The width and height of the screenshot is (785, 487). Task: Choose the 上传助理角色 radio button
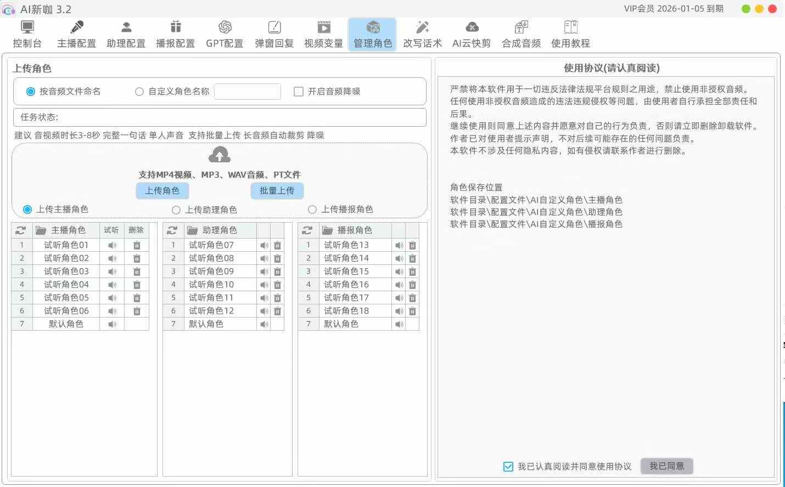(176, 210)
